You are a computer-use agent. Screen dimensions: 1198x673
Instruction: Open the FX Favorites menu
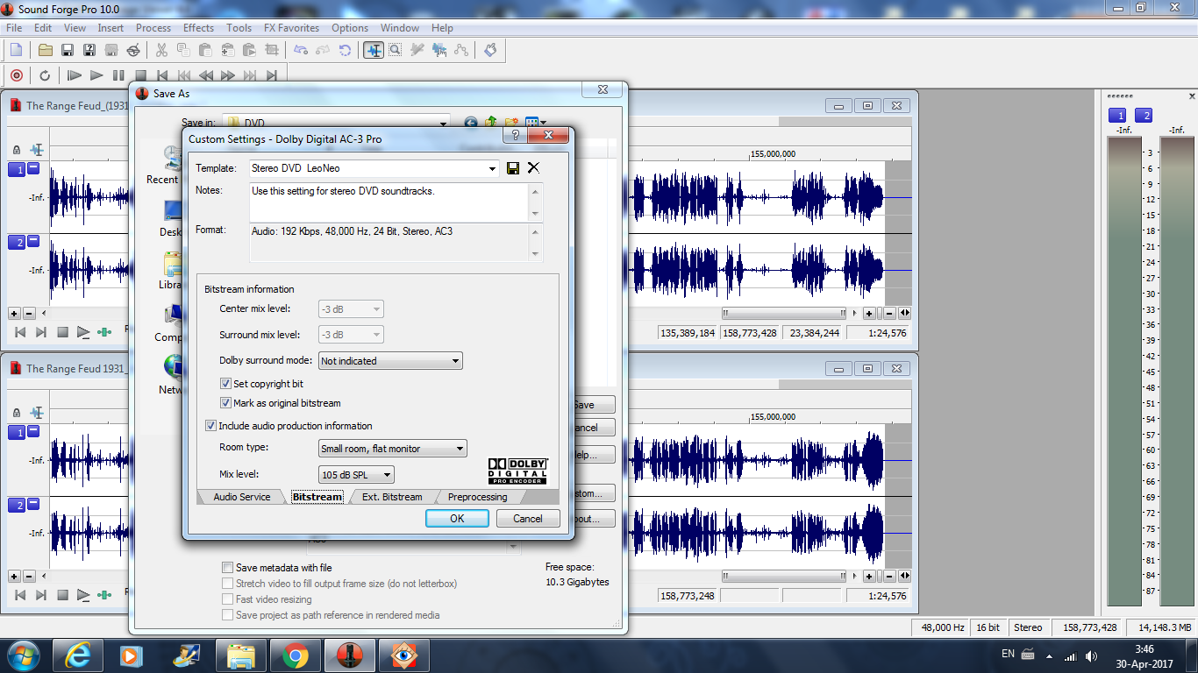pyautogui.click(x=291, y=28)
